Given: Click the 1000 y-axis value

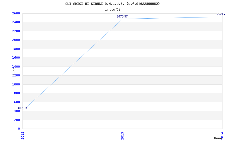Looking at the screenshot, I should [16, 84].
